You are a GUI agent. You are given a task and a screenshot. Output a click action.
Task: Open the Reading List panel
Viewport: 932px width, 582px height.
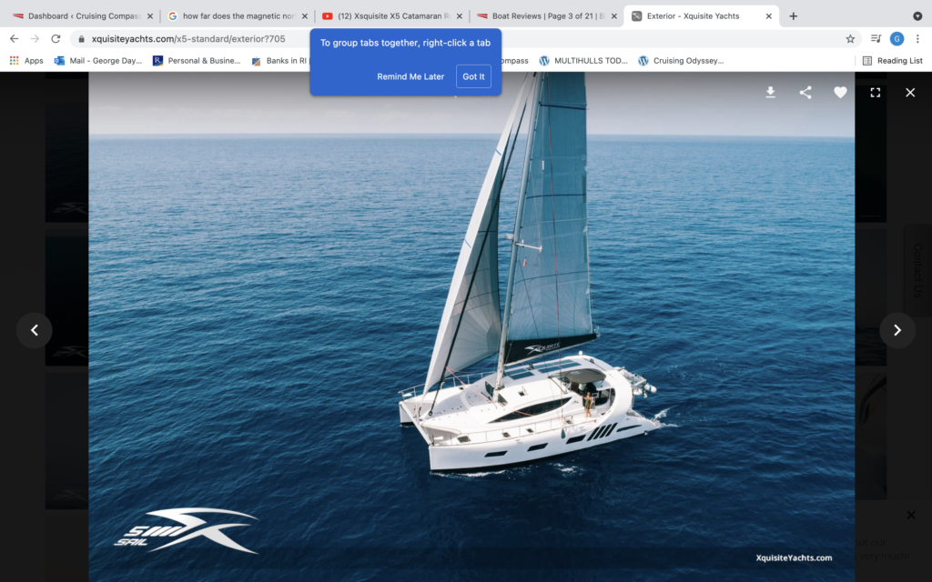tap(892, 61)
